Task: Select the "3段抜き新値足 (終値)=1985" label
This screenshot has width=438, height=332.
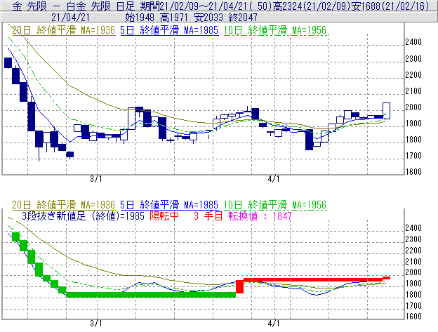Action: point(83,216)
